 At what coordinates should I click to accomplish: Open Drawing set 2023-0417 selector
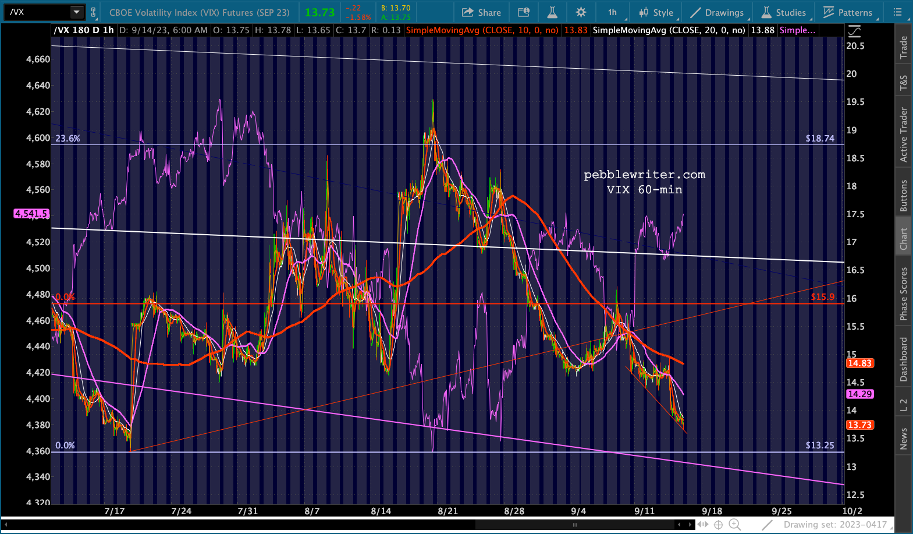pyautogui.click(x=835, y=525)
